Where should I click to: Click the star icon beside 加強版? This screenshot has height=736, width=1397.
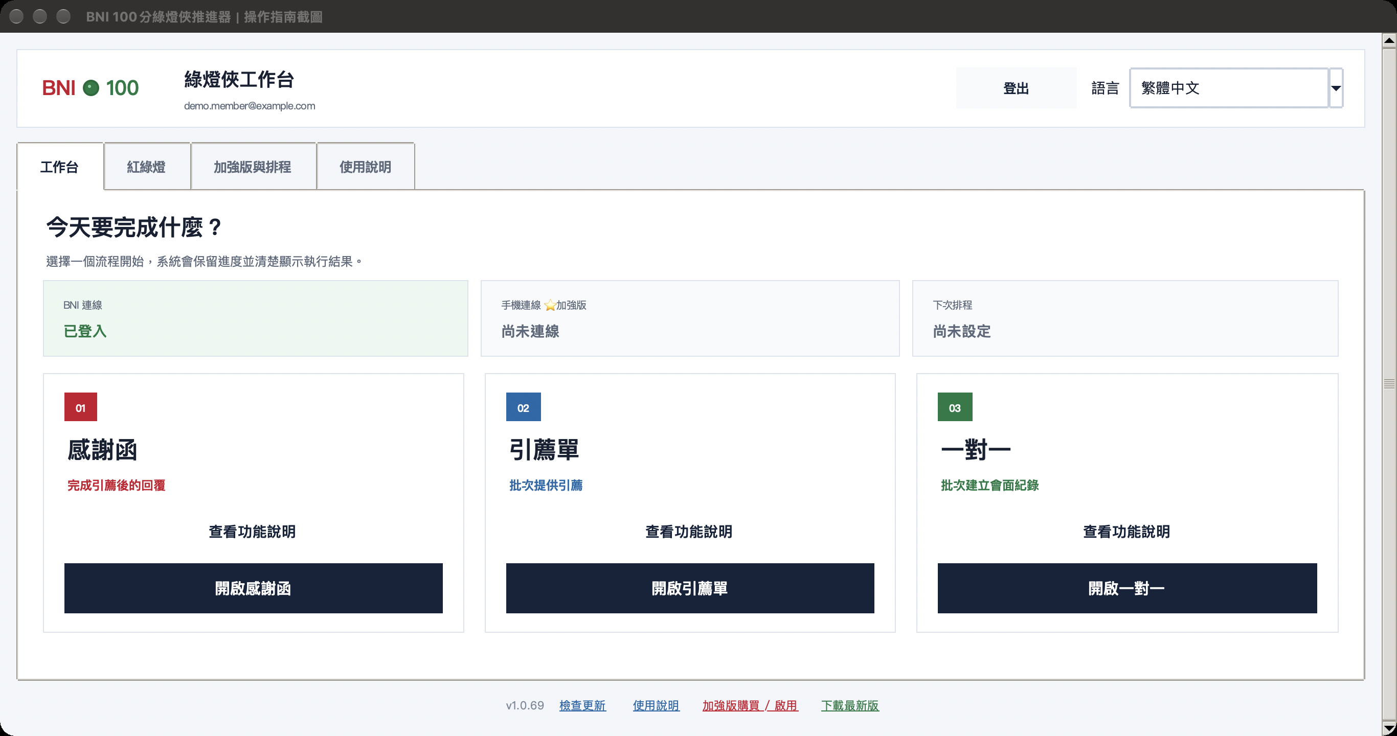click(x=549, y=305)
